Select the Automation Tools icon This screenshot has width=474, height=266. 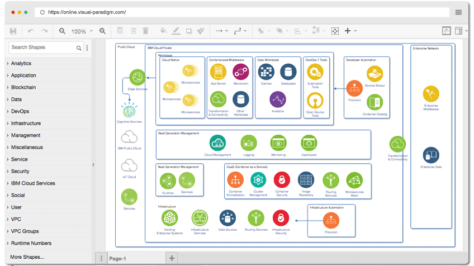315,72
